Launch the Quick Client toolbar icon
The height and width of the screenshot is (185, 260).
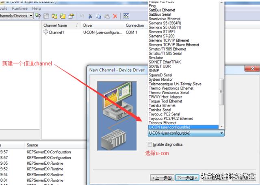point(126,16)
